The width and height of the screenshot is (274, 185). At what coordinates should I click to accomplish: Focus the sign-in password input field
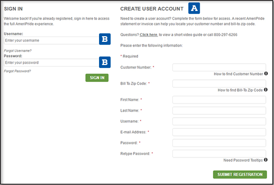coord(50,63)
